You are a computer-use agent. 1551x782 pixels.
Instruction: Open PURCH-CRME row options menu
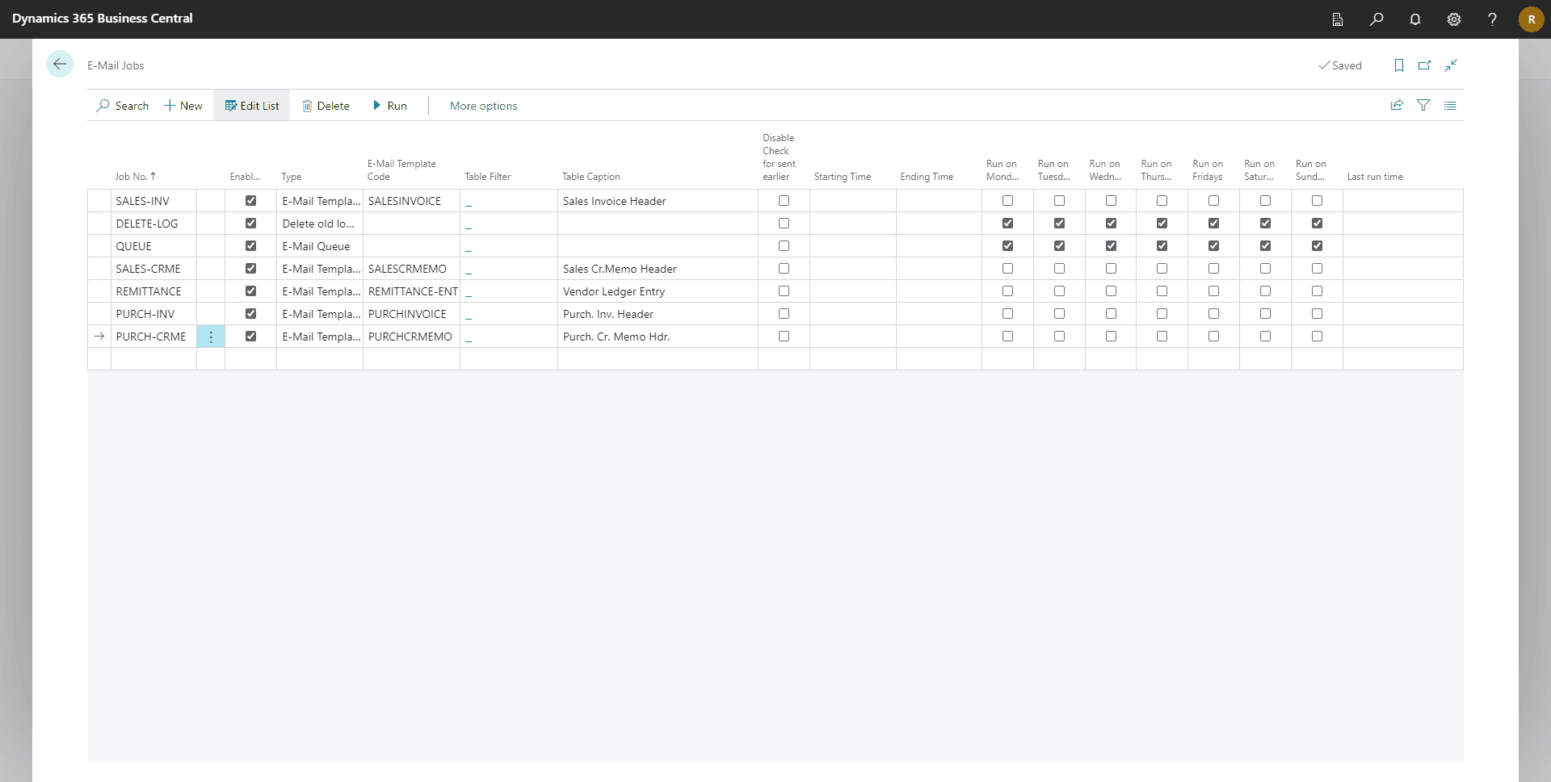click(211, 337)
